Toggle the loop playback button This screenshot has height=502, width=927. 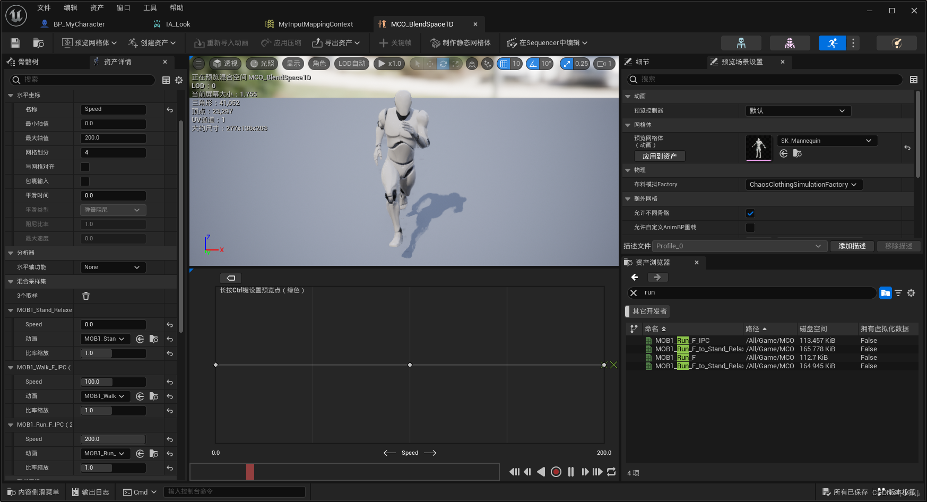(611, 472)
